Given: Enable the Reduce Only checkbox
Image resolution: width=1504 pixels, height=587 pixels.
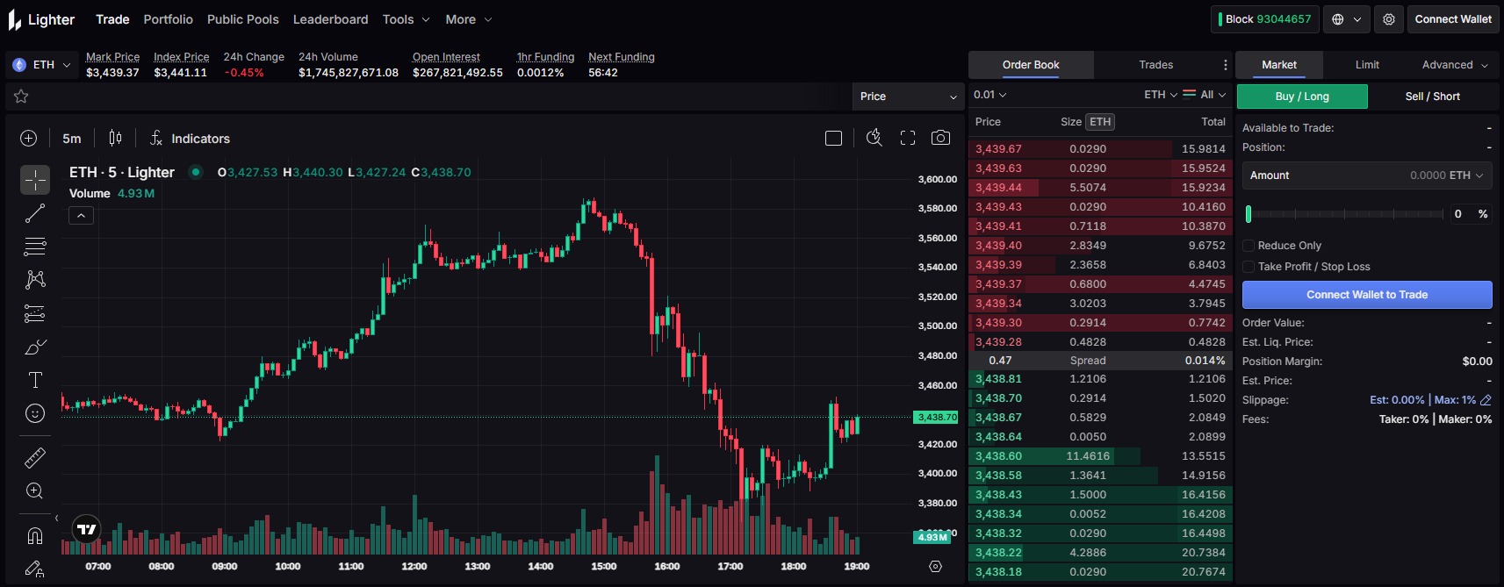Looking at the screenshot, I should pyautogui.click(x=1249, y=246).
